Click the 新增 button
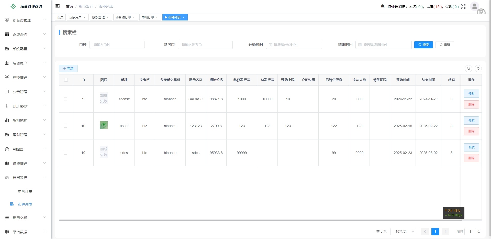Screen dimensions: 491x239 68,69
